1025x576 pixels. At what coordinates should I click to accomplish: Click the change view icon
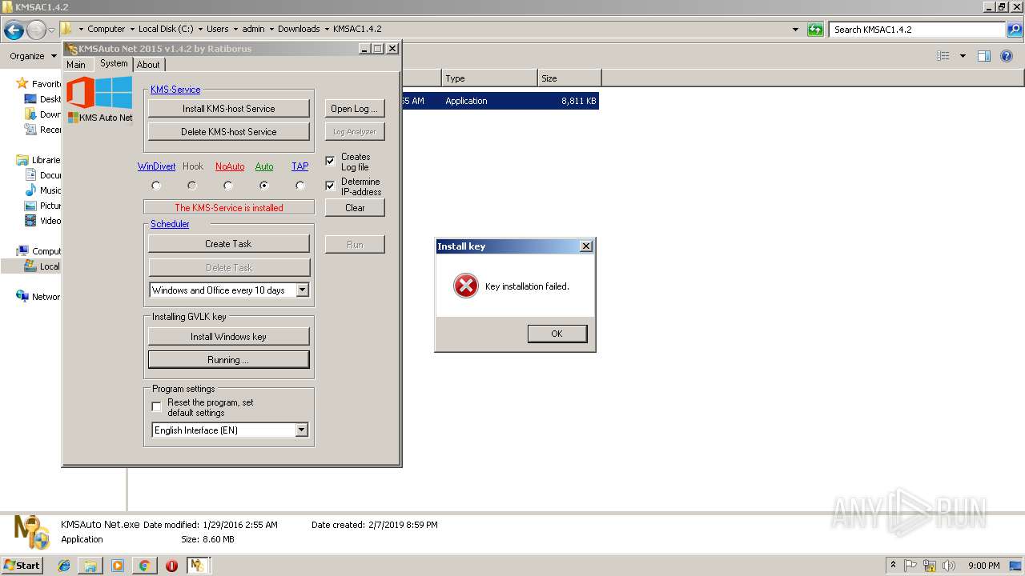click(x=943, y=56)
